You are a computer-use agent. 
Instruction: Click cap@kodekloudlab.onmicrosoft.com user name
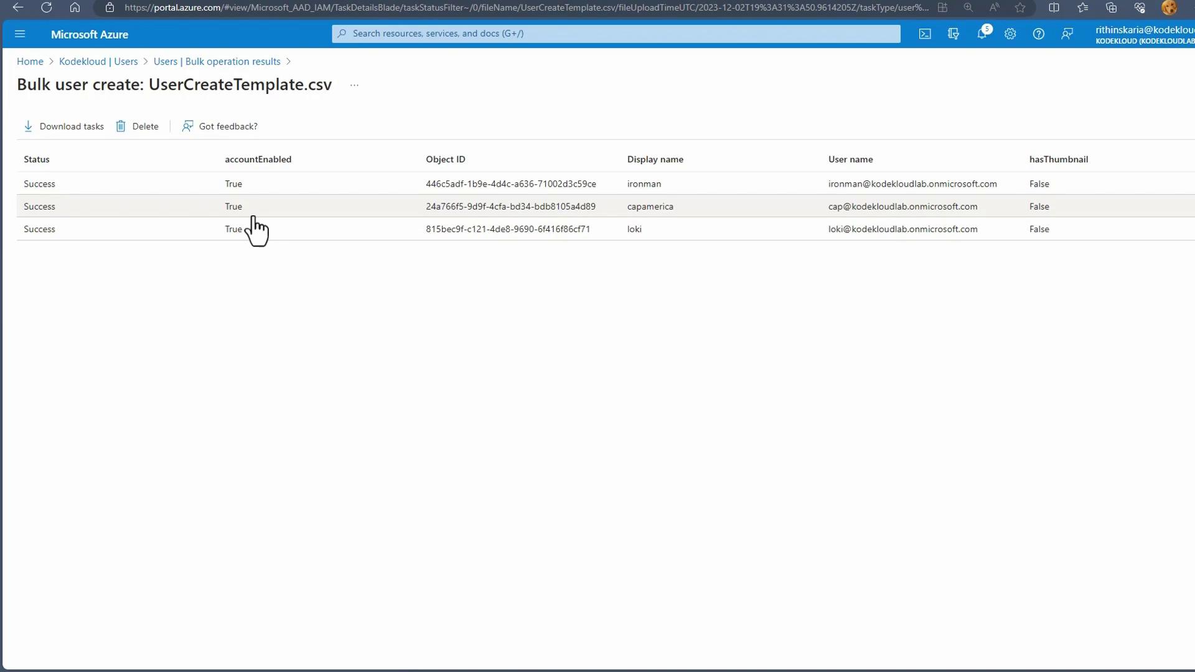point(902,207)
